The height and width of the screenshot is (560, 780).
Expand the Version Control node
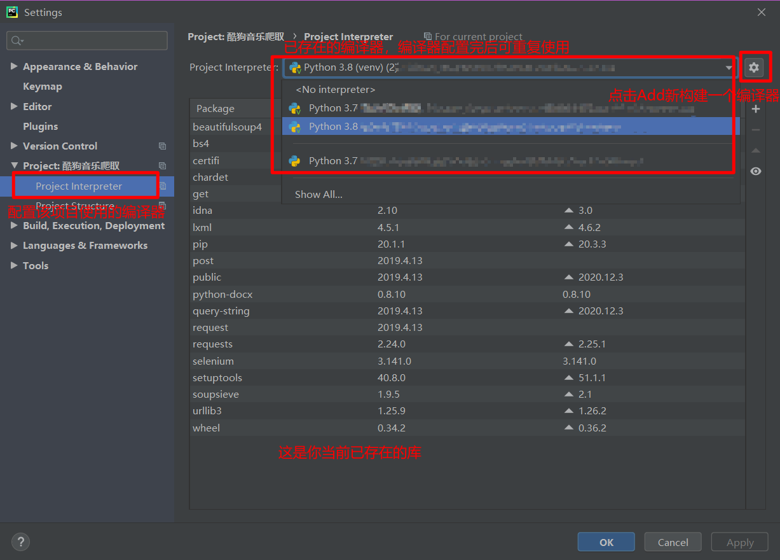(x=14, y=146)
